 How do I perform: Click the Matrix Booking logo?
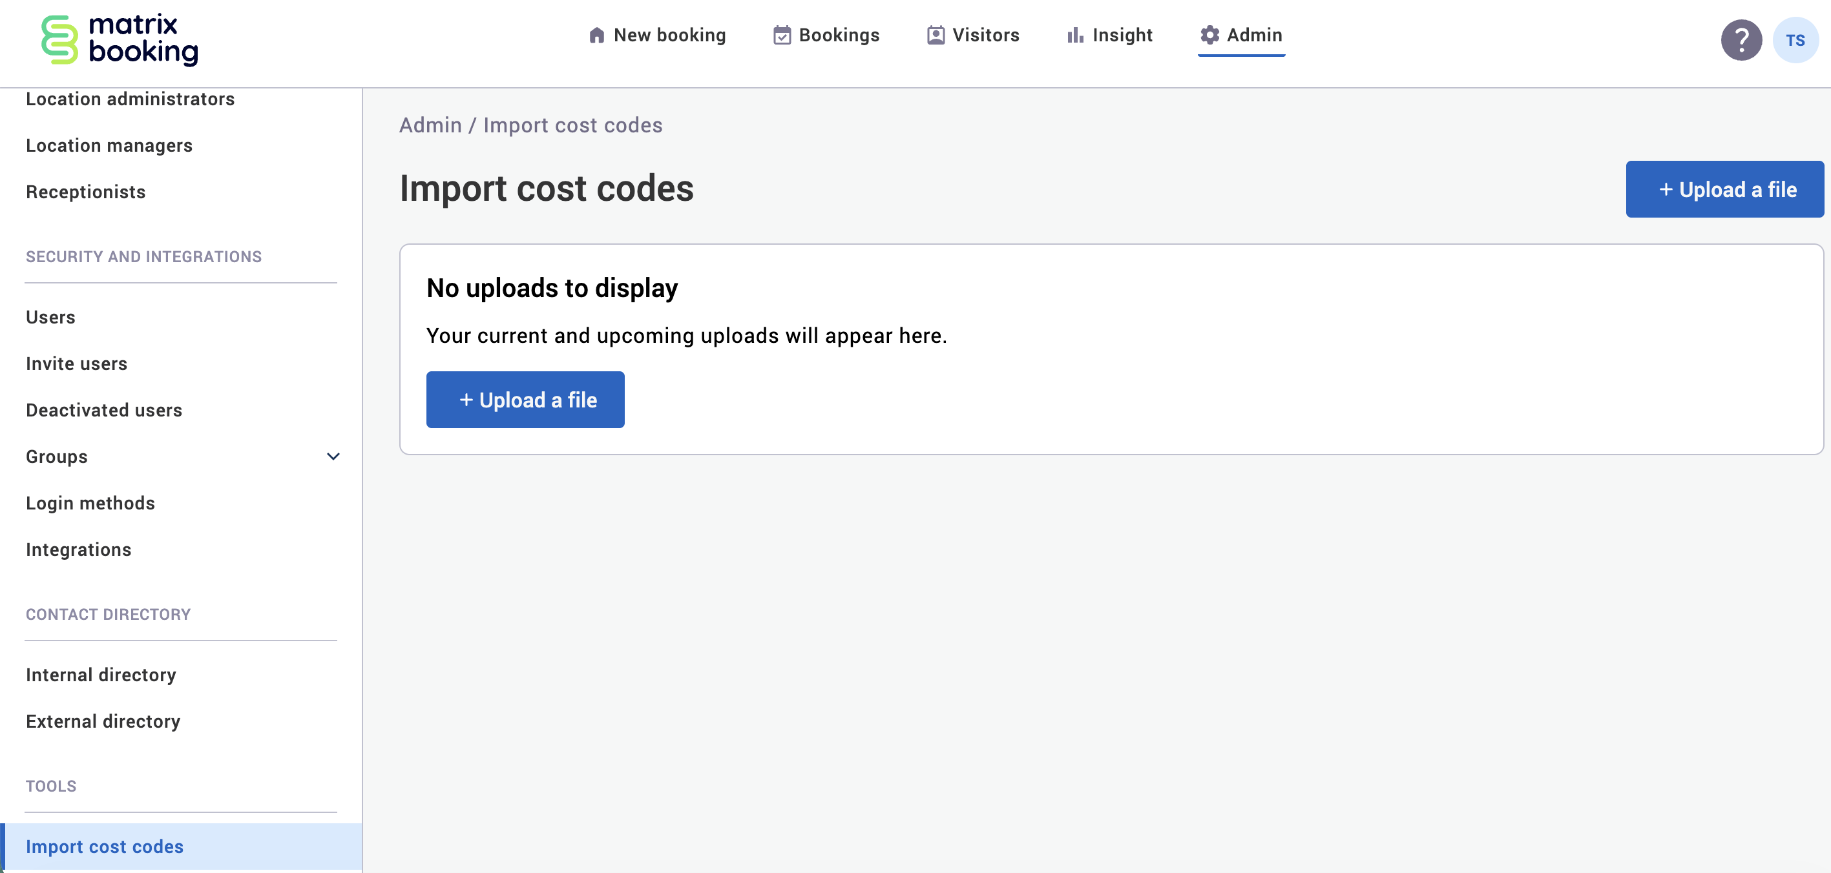point(120,41)
